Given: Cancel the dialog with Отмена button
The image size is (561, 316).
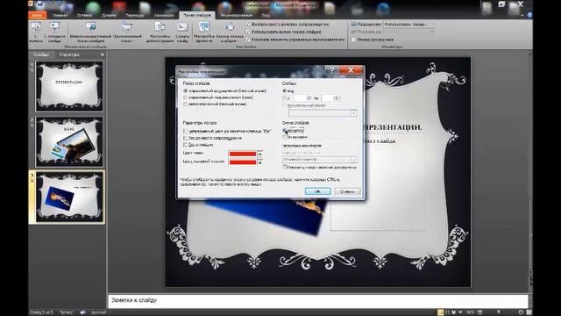Looking at the screenshot, I should [347, 191].
